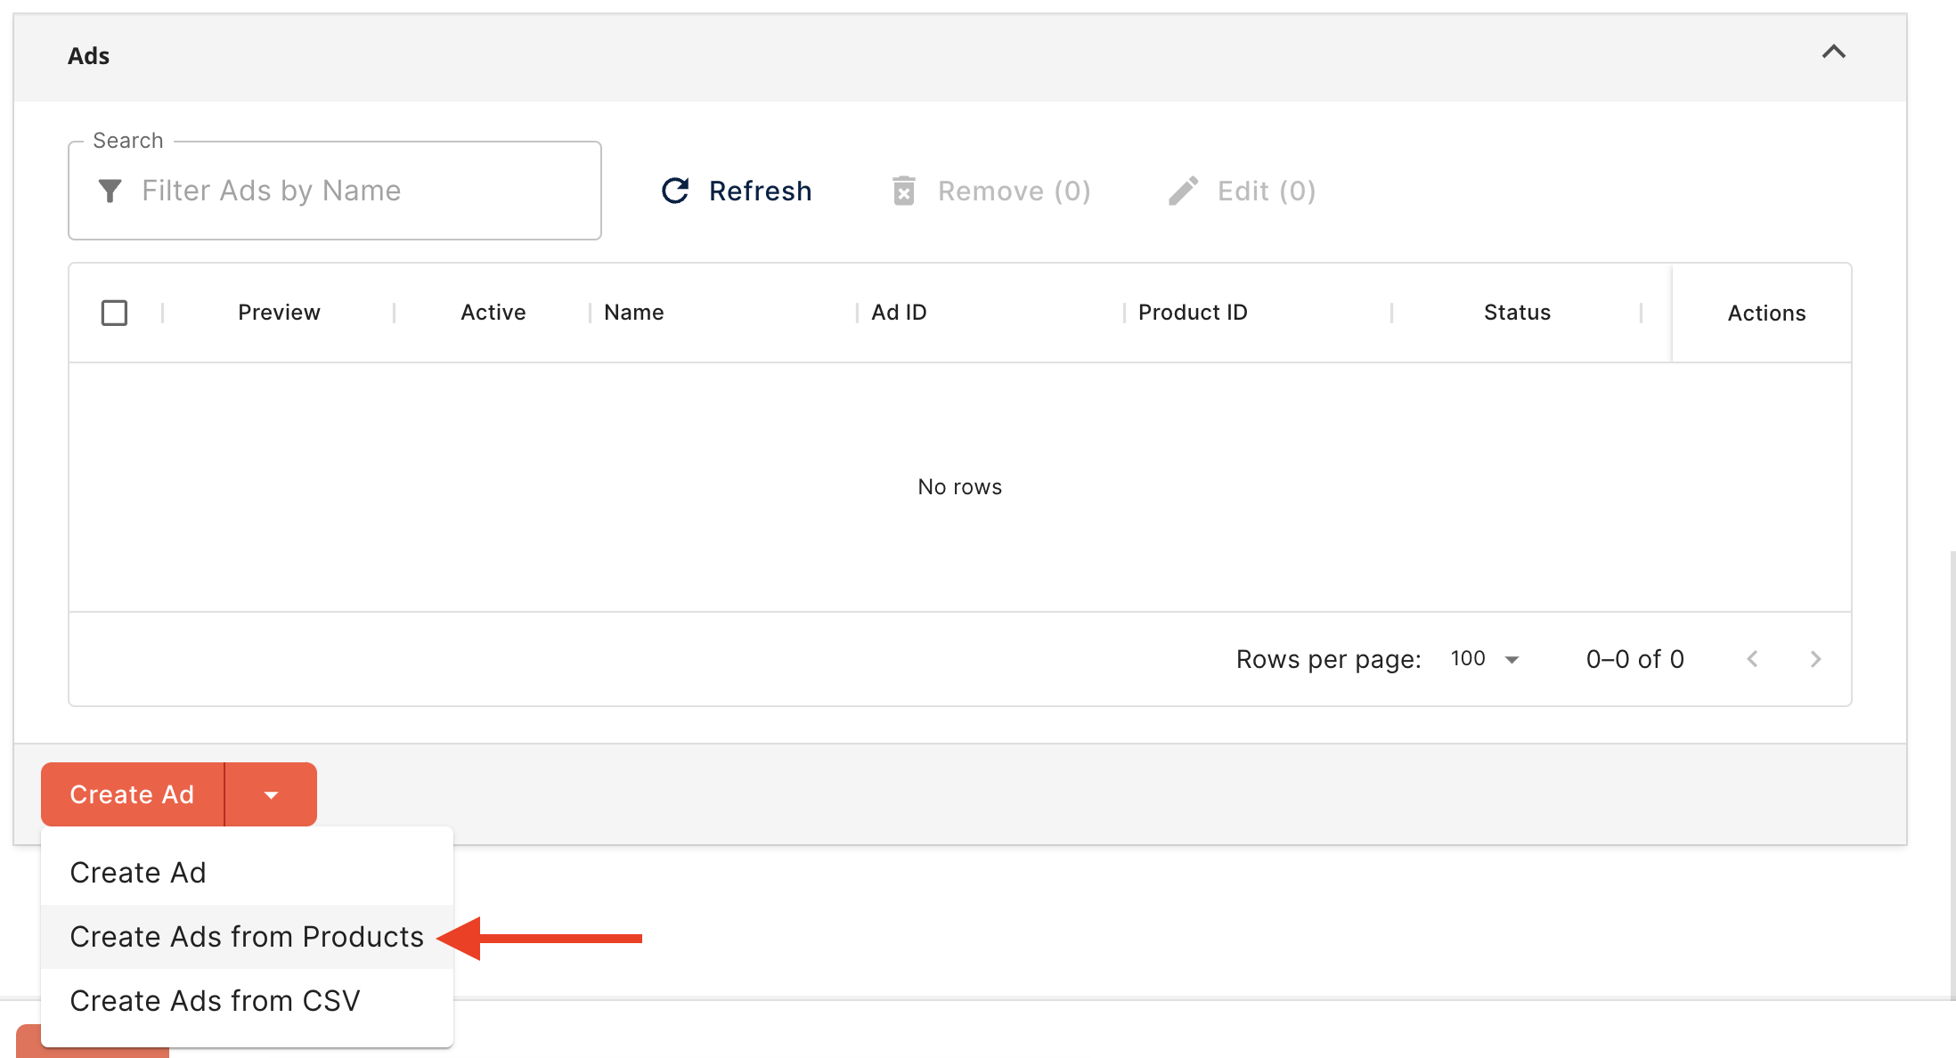Click the filter funnel icon in Search
1956x1058 pixels.
[x=110, y=191]
